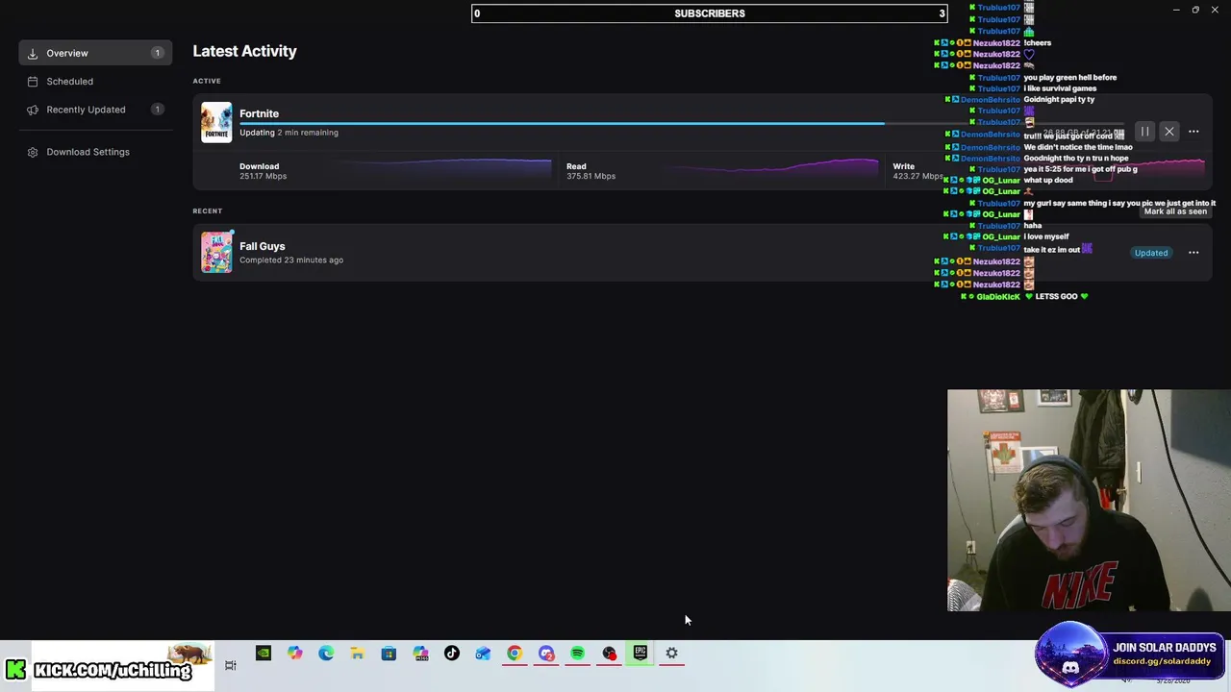This screenshot has height=692, width=1231.
Task: Open the Recently Updated tab
Action: click(95, 110)
